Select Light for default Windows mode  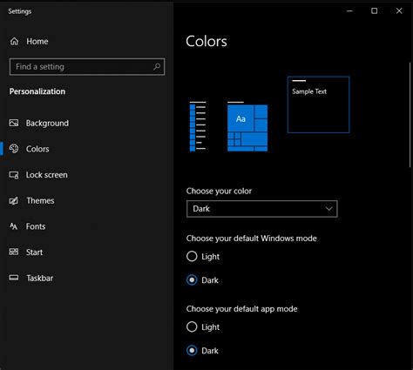coord(192,257)
